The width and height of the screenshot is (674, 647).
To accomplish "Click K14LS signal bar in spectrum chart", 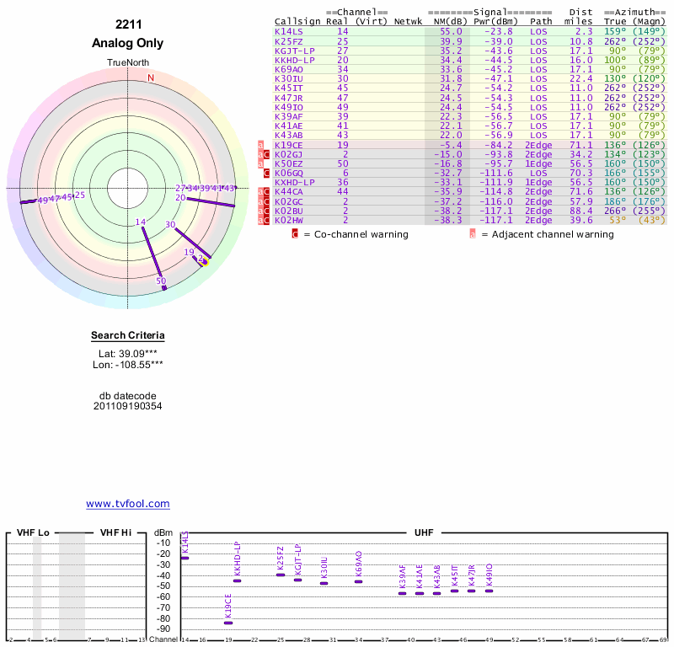I will coord(185,558).
